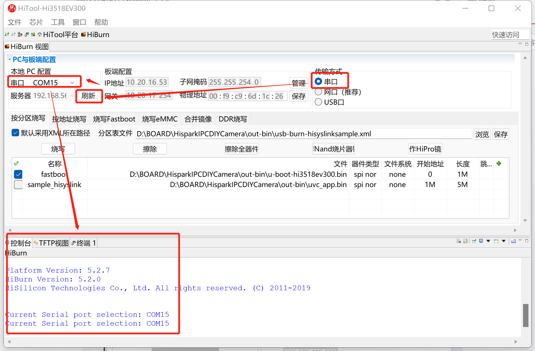This screenshot has height=351, width=535.
Task: Check the sample_hisyslink partition checkbox
Action: click(18, 184)
